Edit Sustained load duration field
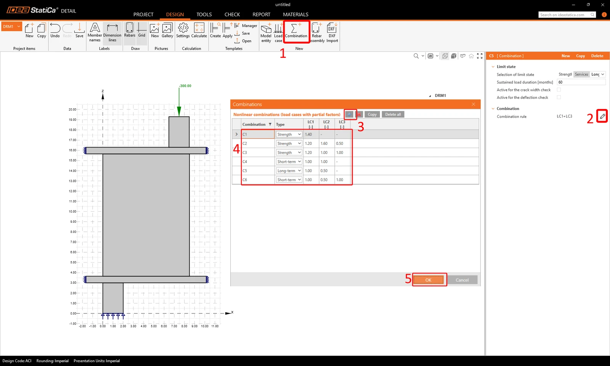The height and width of the screenshot is (366, 610). click(581, 82)
